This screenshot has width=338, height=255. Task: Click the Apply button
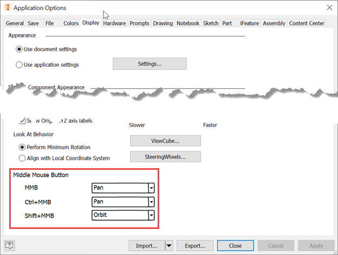pyautogui.click(x=316, y=246)
